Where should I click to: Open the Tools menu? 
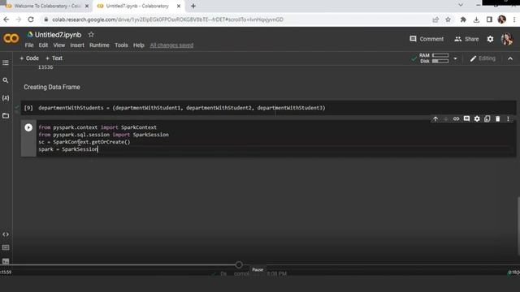click(x=121, y=45)
